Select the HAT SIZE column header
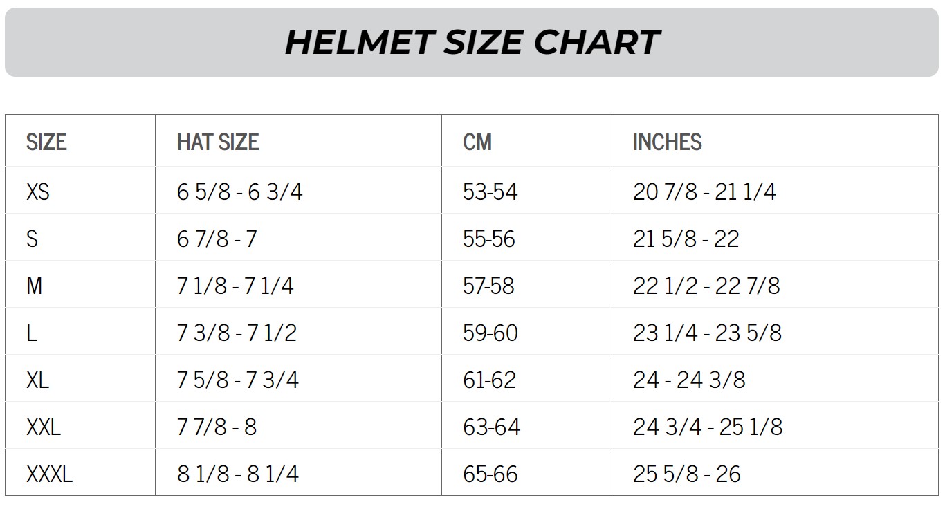 pos(218,142)
